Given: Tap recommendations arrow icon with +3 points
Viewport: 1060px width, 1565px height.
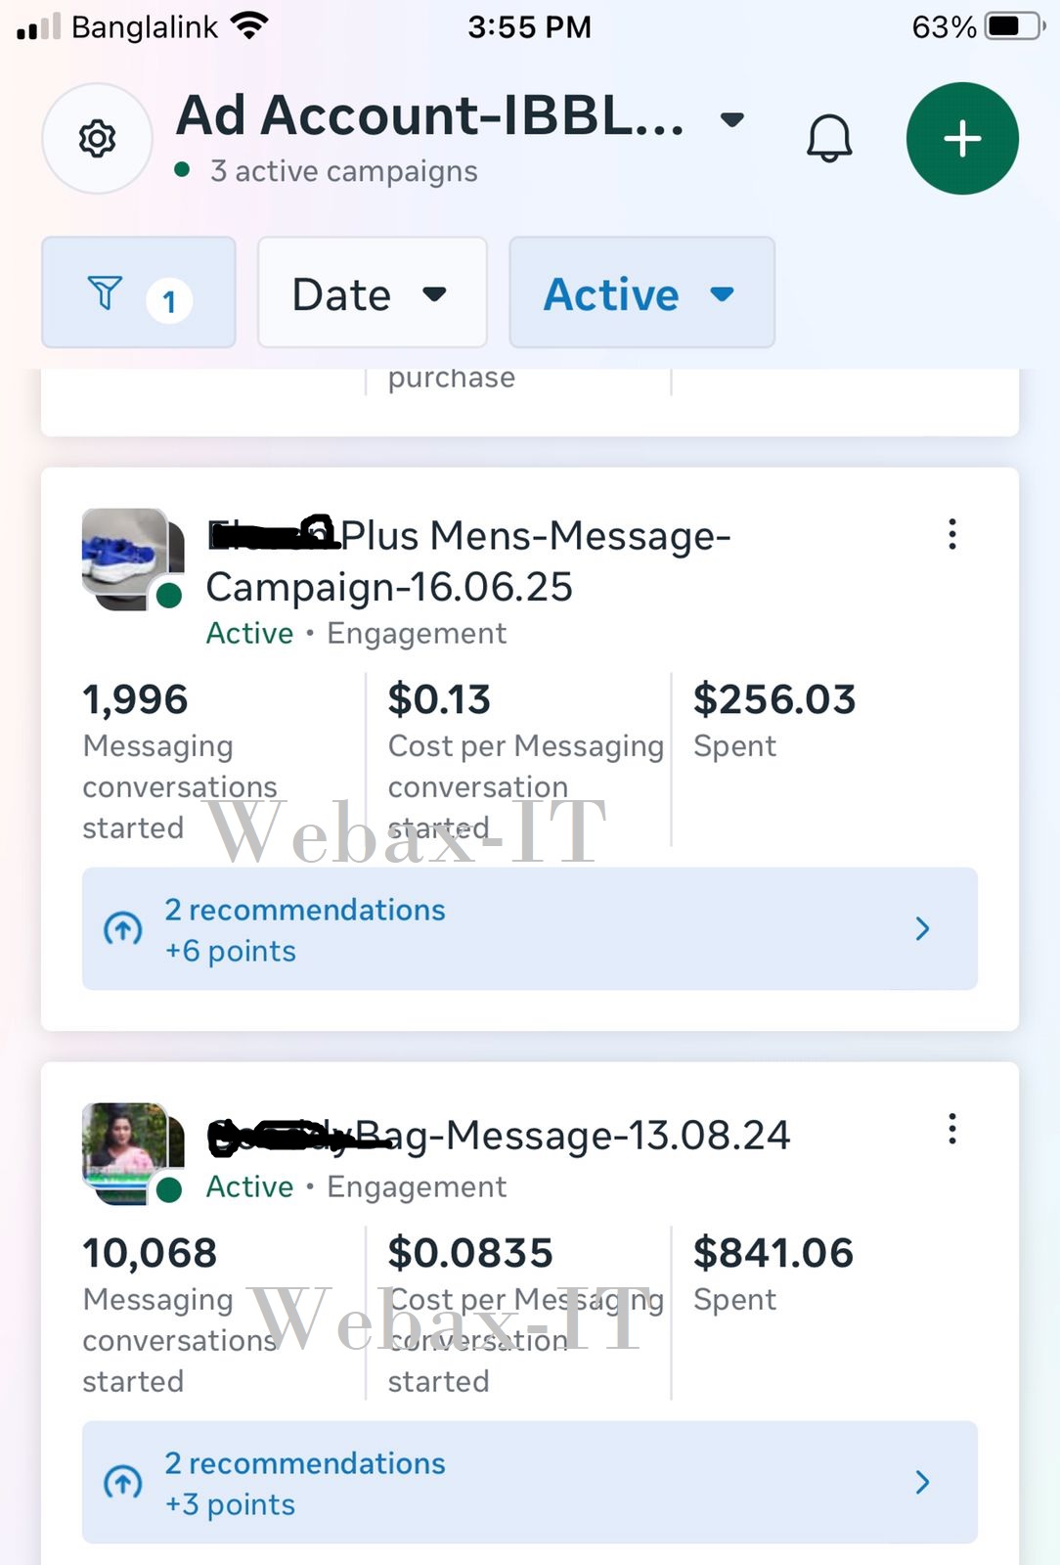Looking at the screenshot, I should click(123, 1482).
